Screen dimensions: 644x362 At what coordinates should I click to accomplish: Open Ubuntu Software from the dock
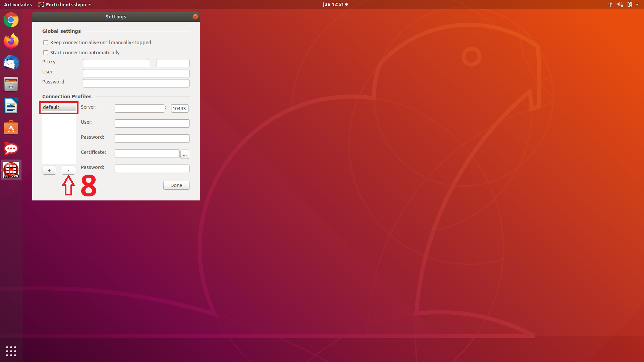coord(11,127)
